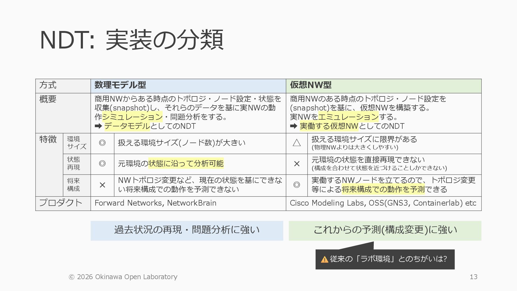Click the Cisco Modeling Labs product cell
517x291 pixels.
click(x=383, y=203)
